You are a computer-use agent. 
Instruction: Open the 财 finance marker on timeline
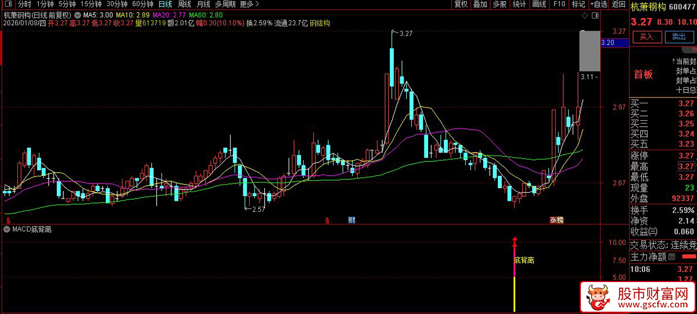point(351,220)
